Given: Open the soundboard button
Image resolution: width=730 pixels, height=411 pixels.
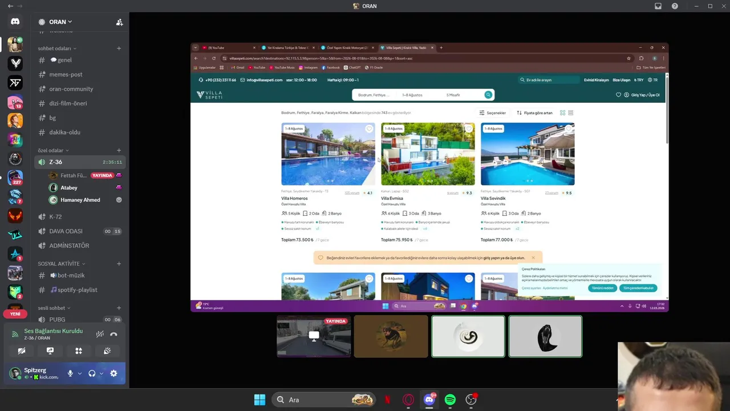Looking at the screenshot, I should [x=107, y=351].
